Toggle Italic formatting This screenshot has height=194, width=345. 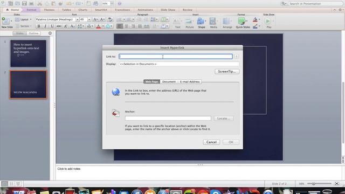[45, 26]
